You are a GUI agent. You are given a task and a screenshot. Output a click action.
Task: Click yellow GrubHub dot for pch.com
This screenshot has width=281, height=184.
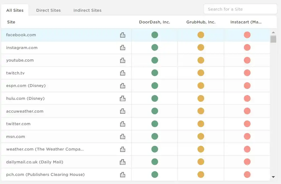[201, 175]
